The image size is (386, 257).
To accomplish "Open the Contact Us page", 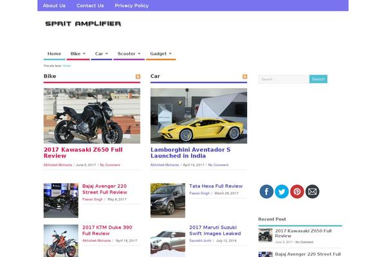I will coord(90,5).
